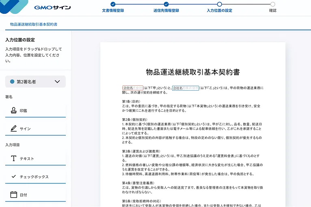This screenshot has width=311, height=207.
Task: Go to 文書情報登録 step marker
Action: click(113, 4)
